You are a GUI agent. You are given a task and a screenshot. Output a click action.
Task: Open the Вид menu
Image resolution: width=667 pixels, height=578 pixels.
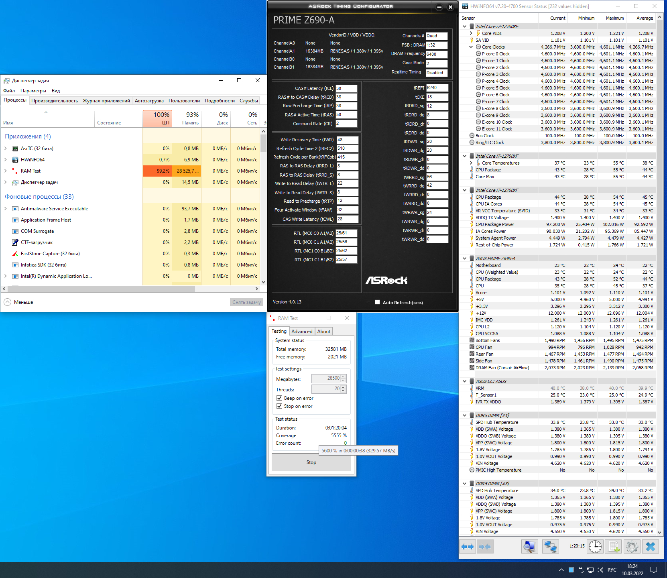(x=56, y=91)
